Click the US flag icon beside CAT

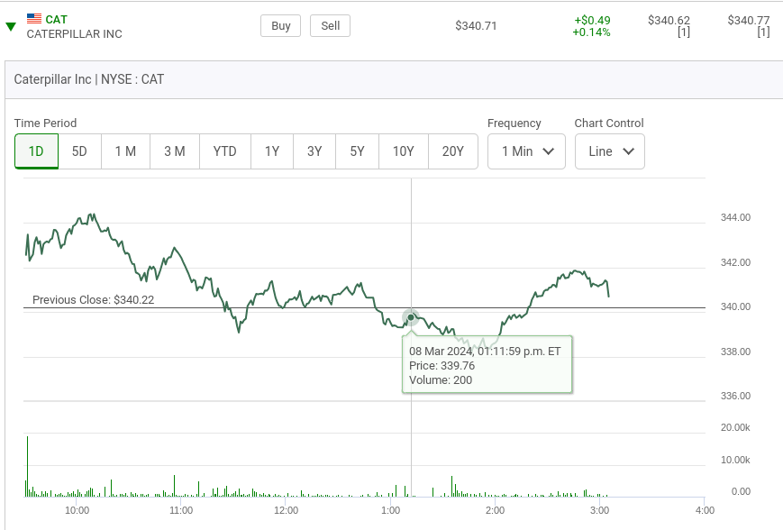click(34, 19)
